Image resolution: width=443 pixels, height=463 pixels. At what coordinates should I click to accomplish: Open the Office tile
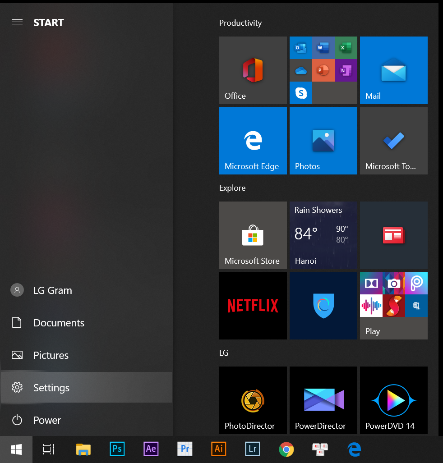pyautogui.click(x=253, y=70)
